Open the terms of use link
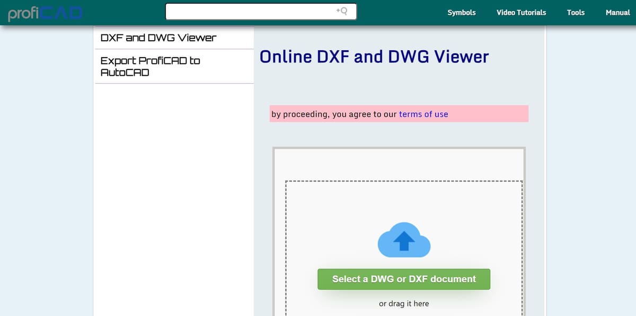This screenshot has height=316, width=636. [423, 114]
